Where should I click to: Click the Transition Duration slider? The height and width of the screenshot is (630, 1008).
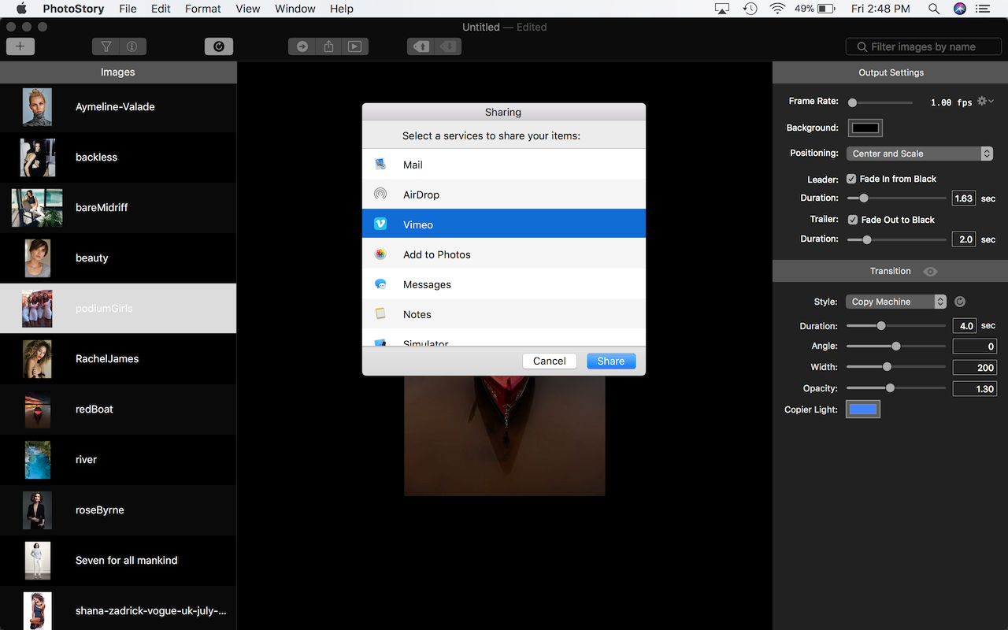pyautogui.click(x=896, y=325)
